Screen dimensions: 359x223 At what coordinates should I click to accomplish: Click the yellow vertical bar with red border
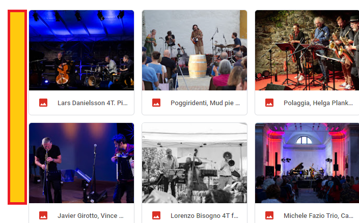click(17, 107)
